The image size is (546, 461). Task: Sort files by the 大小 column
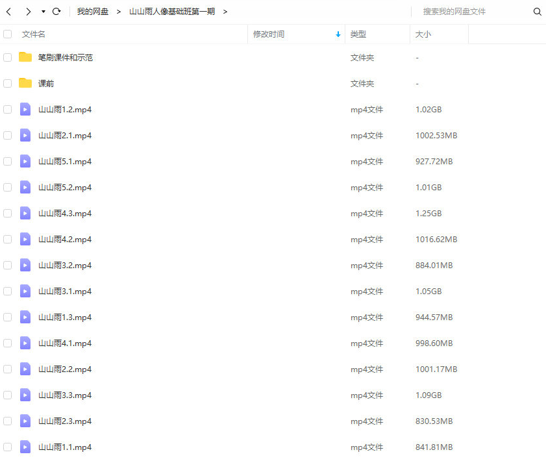423,34
